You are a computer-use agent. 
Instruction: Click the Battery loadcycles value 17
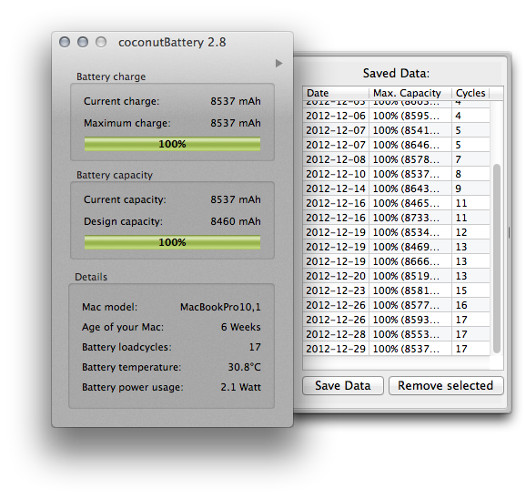tap(255, 347)
